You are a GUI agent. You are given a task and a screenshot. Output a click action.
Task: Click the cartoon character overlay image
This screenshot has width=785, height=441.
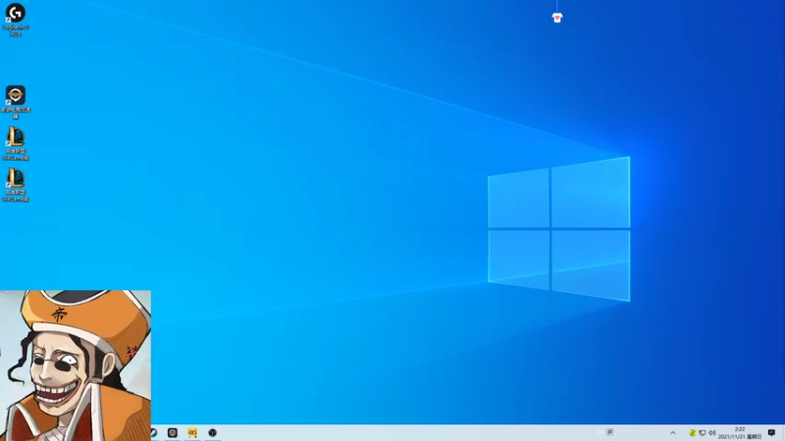[76, 366]
